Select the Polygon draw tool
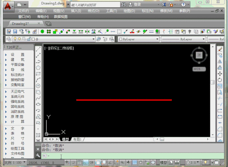The width and height of the screenshot is (228, 167). (38, 67)
